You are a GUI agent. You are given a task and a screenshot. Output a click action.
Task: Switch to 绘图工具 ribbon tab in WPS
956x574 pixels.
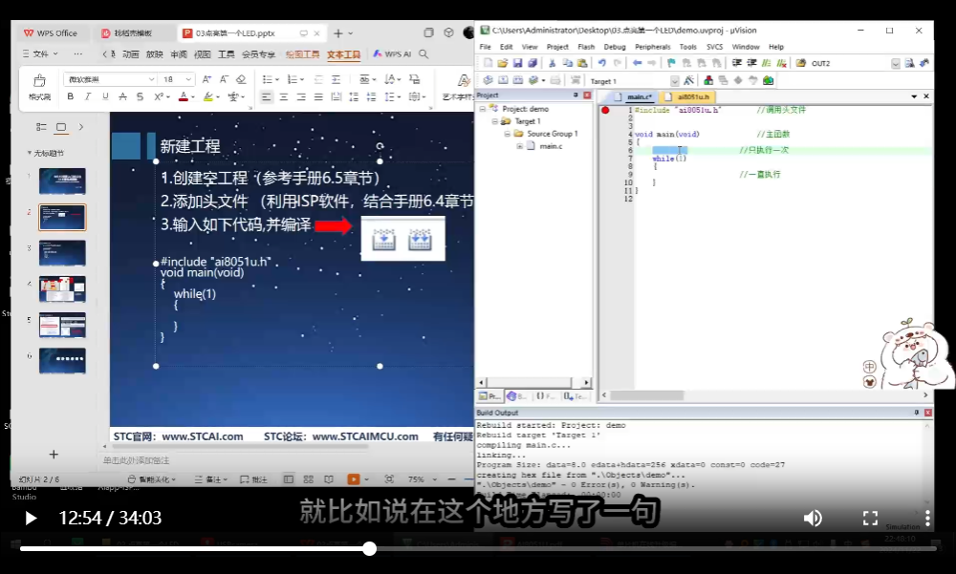pyautogui.click(x=302, y=54)
